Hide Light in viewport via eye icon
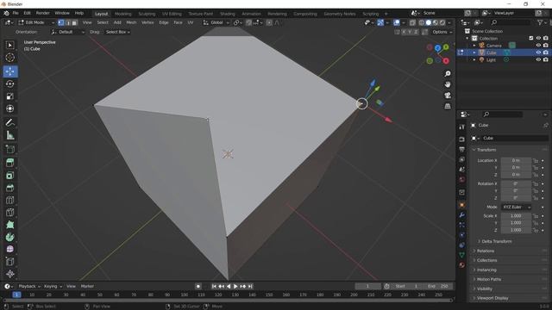 [538, 59]
